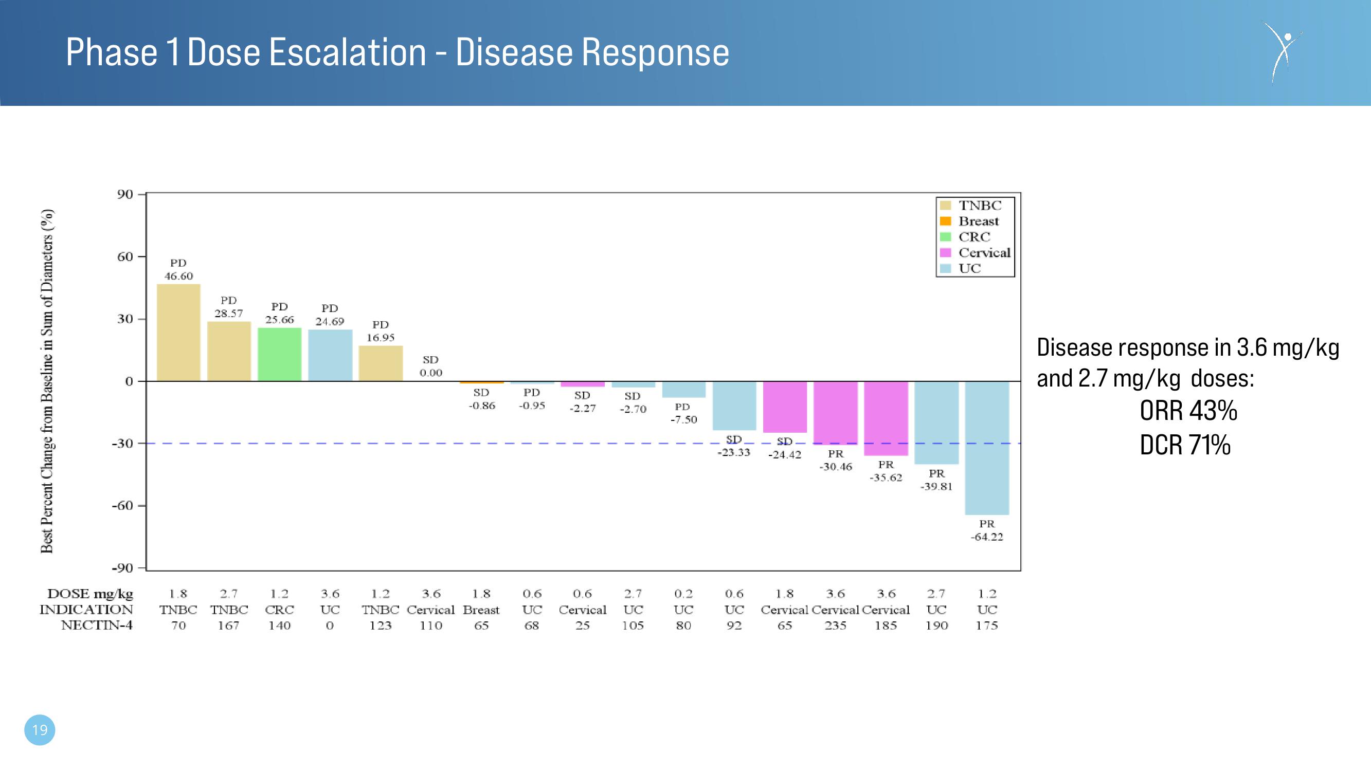Viewport: 1371px width, 771px height.
Task: Click the NECTIN-4 value 190
Action: (x=936, y=626)
